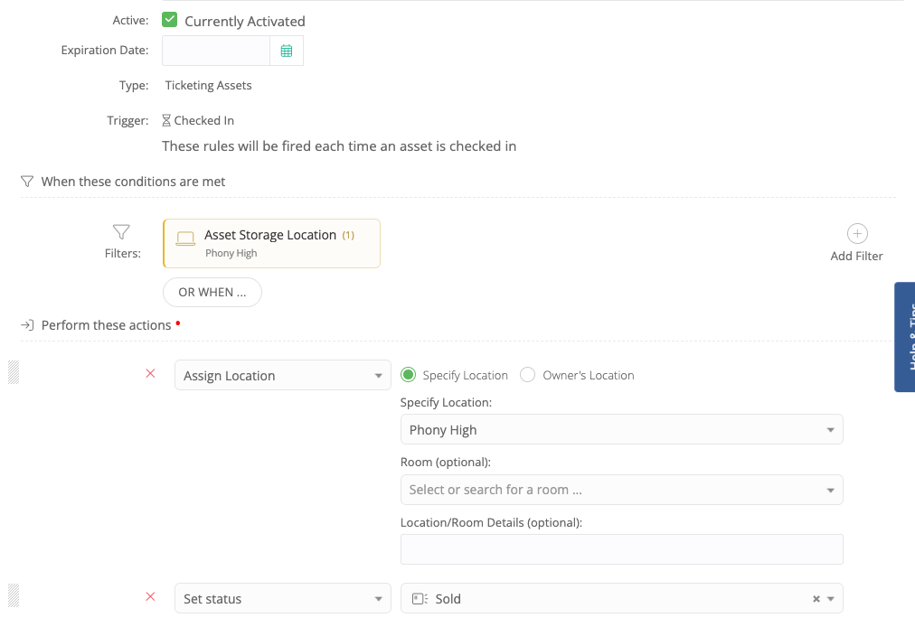Click the OR WHEN ... button
Viewport: 915px width, 627px height.
pos(212,292)
